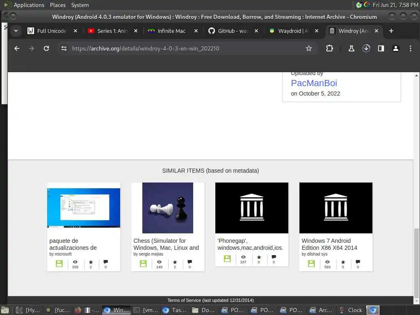
Task: Click the forward navigation arrow
Action: (31, 48)
